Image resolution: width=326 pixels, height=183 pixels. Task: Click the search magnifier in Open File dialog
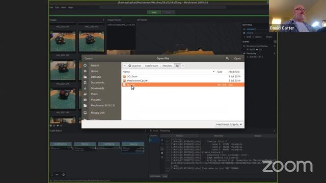227,58
